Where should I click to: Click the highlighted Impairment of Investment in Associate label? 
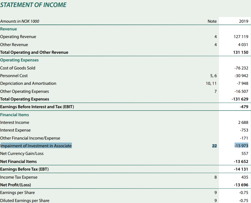pos(36,146)
